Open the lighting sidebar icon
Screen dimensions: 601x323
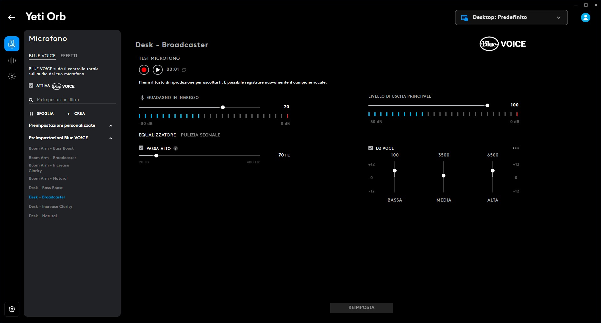[x=12, y=76]
